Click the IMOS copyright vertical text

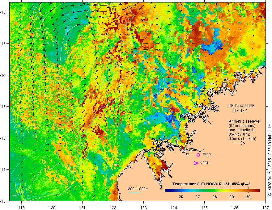click(270, 159)
